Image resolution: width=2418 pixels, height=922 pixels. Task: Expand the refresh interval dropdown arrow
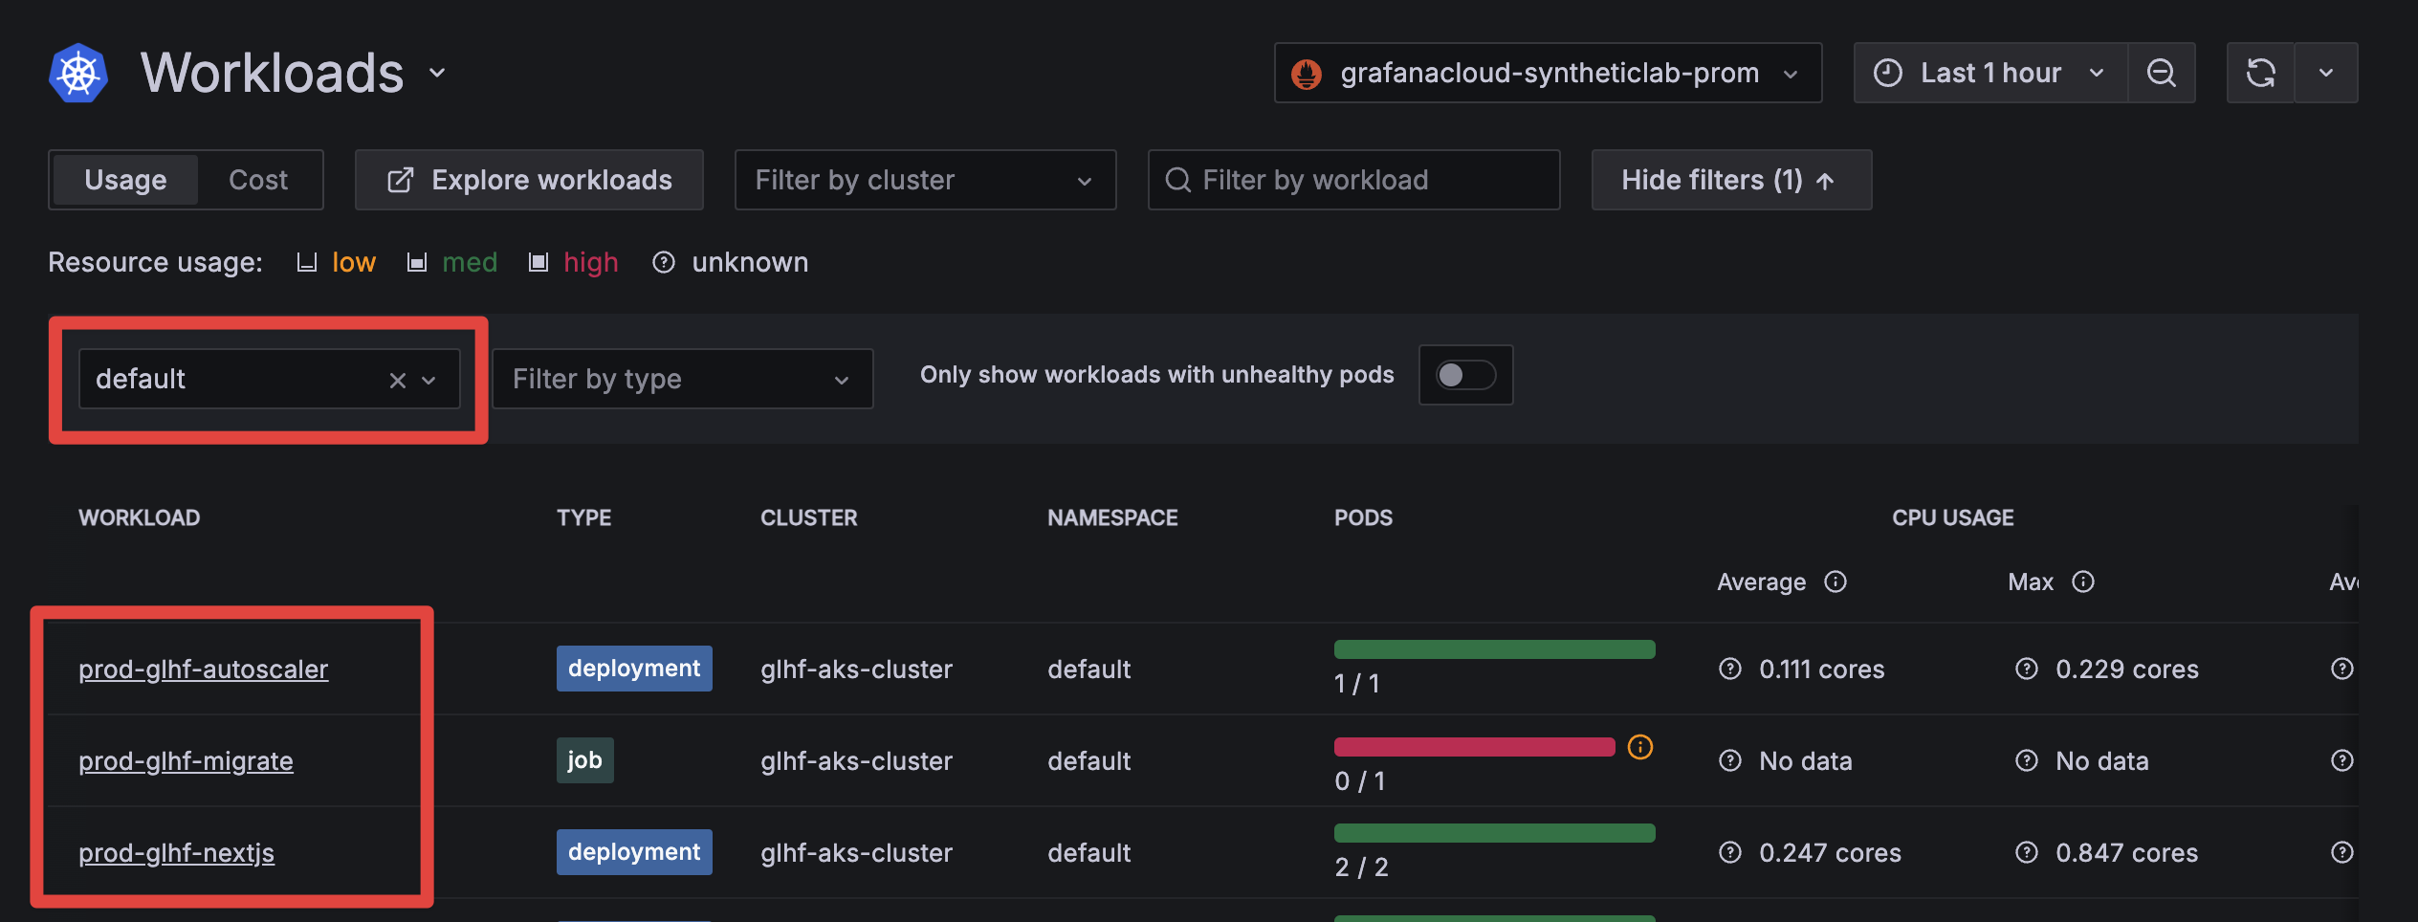pyautogui.click(x=2326, y=73)
